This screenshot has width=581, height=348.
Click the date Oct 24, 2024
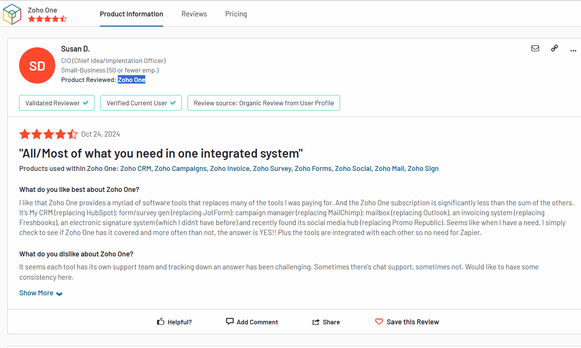pyautogui.click(x=101, y=134)
